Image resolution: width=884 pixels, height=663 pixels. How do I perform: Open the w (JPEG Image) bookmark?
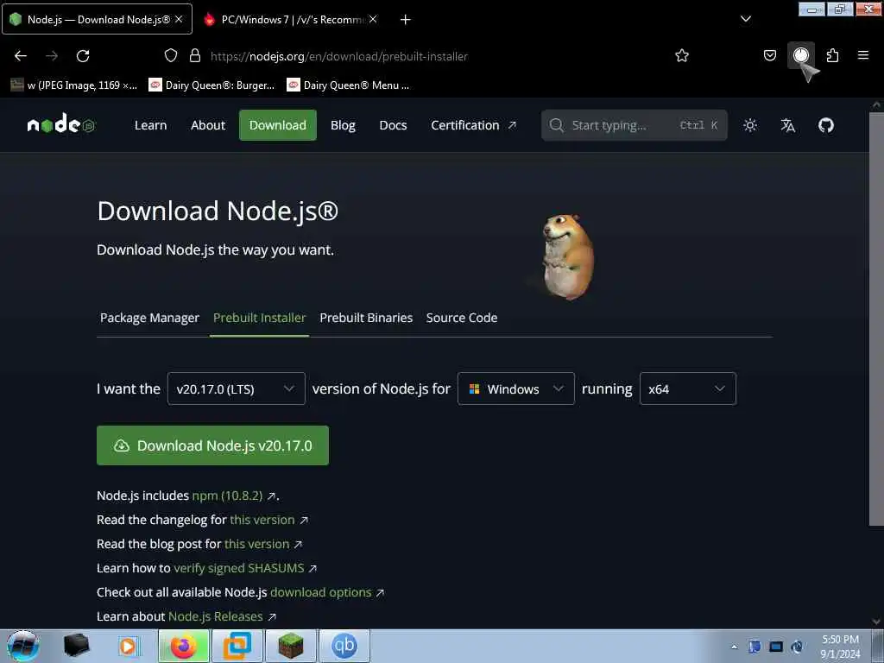(x=74, y=85)
